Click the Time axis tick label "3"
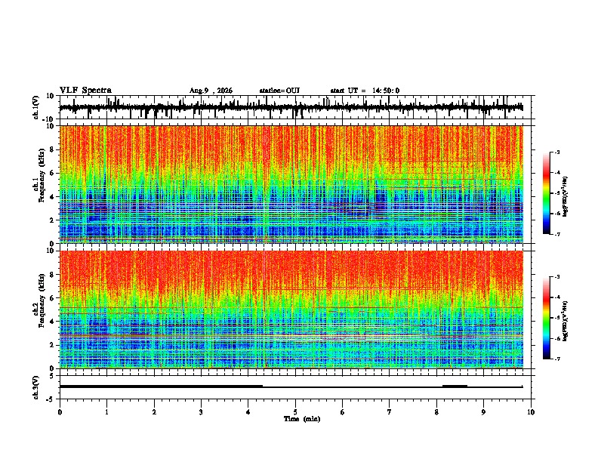598x462 pixels. point(201,412)
